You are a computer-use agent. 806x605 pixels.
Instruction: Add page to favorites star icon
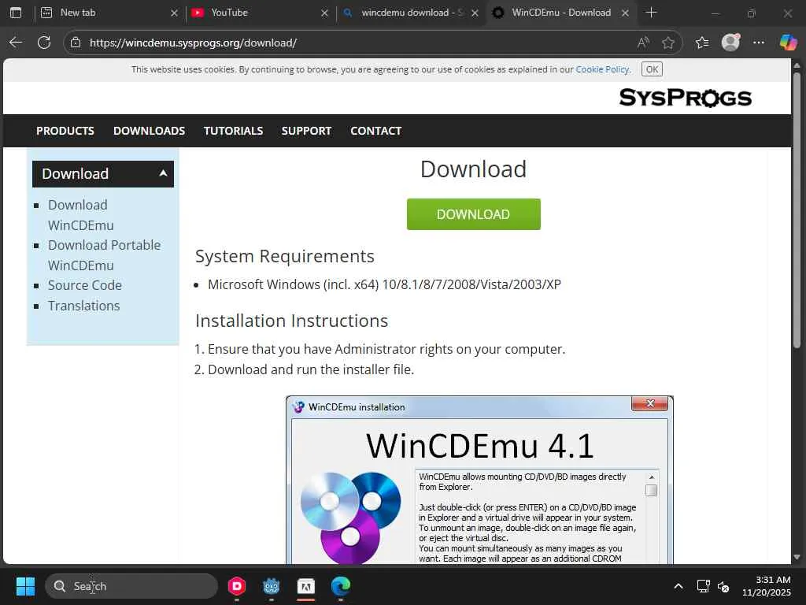[x=667, y=43]
